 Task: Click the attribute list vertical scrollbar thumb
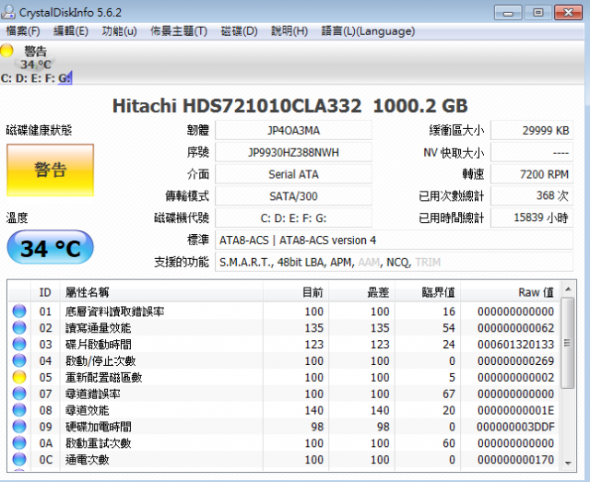568,343
